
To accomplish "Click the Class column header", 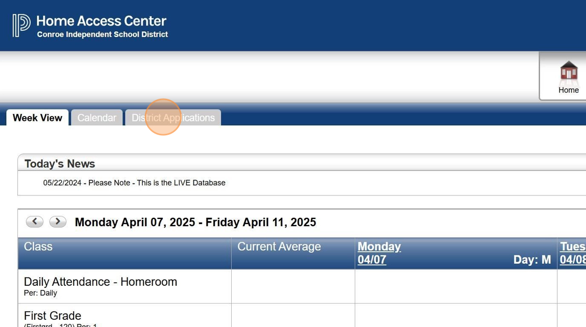I will click(38, 247).
